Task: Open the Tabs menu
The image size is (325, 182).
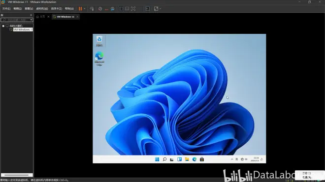Action: pyautogui.click(x=56, y=9)
